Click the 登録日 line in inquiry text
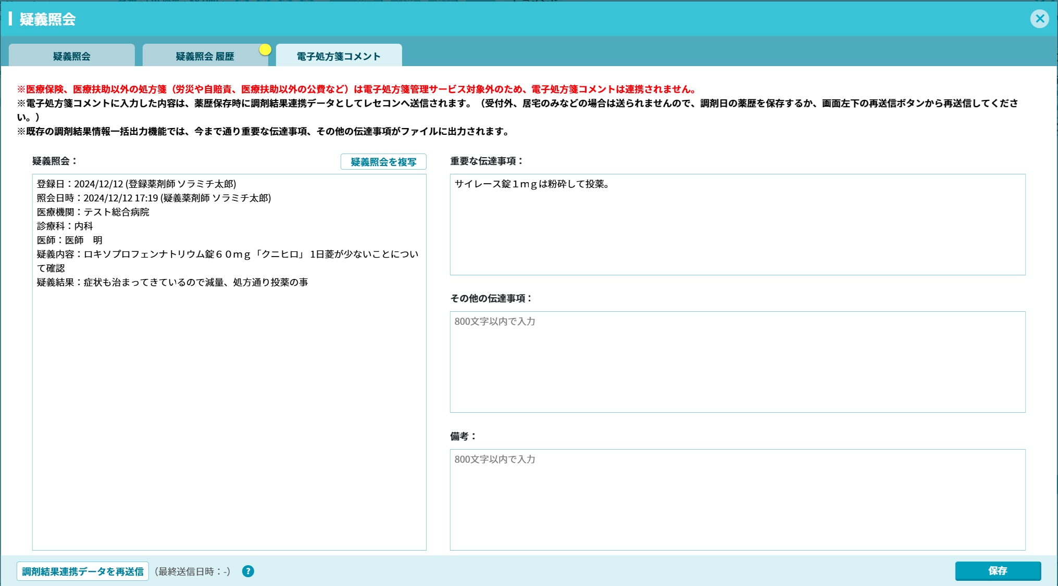The height and width of the screenshot is (586, 1058). 136,184
